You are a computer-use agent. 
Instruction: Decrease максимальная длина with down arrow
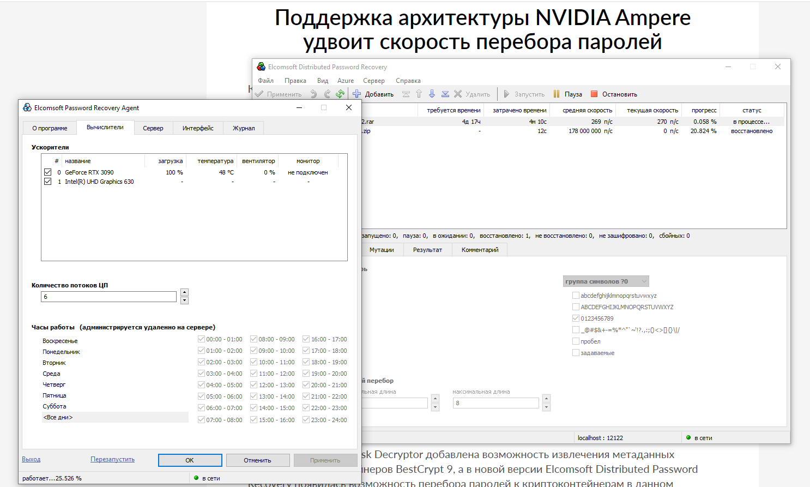(x=546, y=407)
